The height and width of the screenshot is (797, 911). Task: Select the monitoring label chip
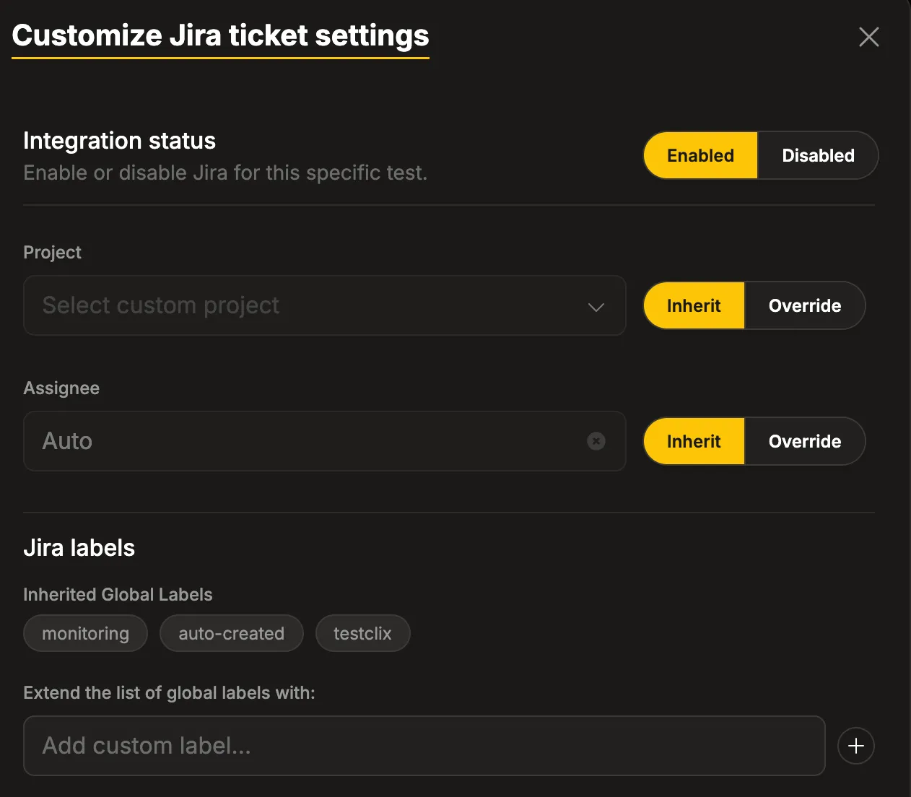pyautogui.click(x=86, y=633)
